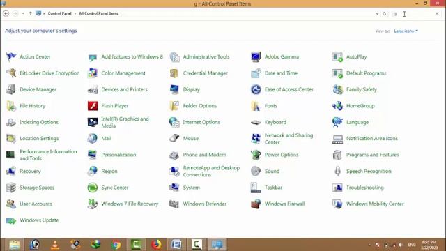Open the Power Options icon
The width and height of the screenshot is (446, 251).
pos(256,155)
